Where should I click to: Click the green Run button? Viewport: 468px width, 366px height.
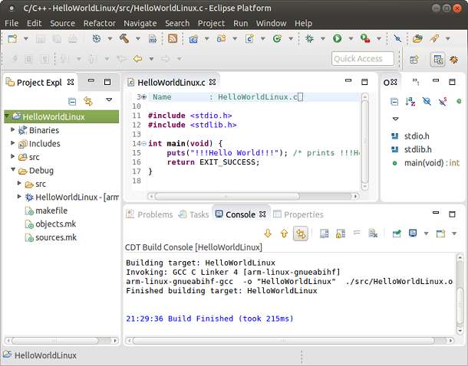337,38
